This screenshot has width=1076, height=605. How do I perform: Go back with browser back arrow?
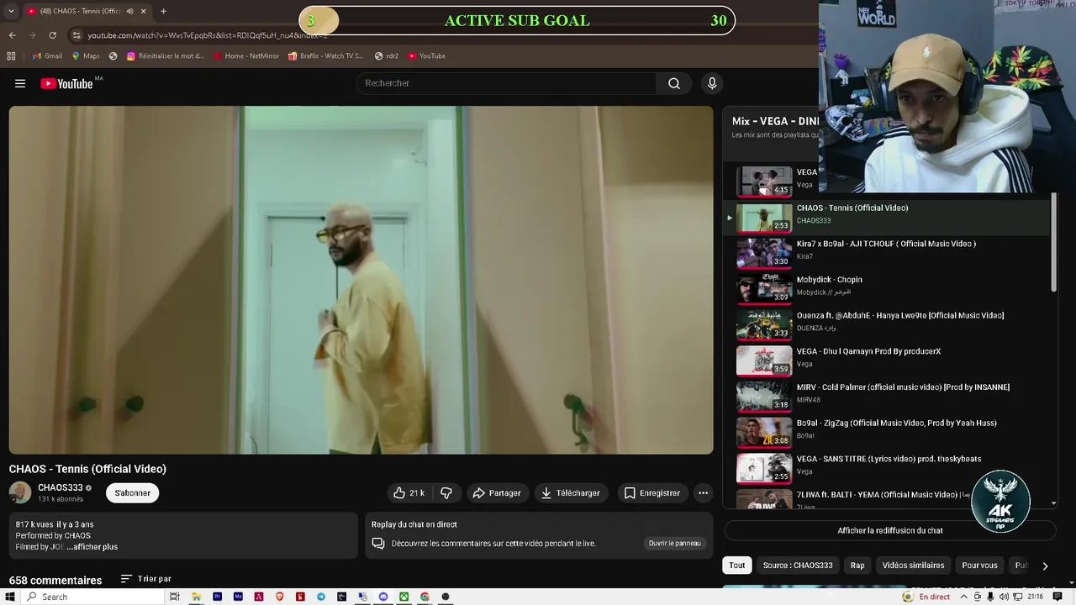[12, 35]
